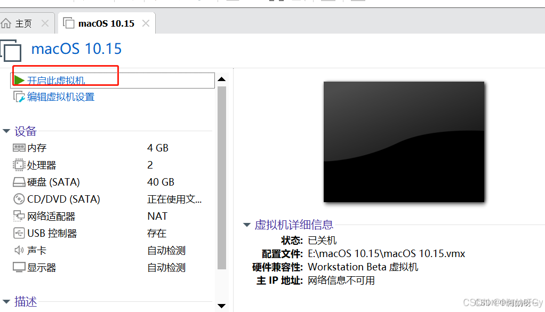This screenshot has height=312, width=545.
Task: Click the speaker icon beside 声卡
Action: point(19,250)
